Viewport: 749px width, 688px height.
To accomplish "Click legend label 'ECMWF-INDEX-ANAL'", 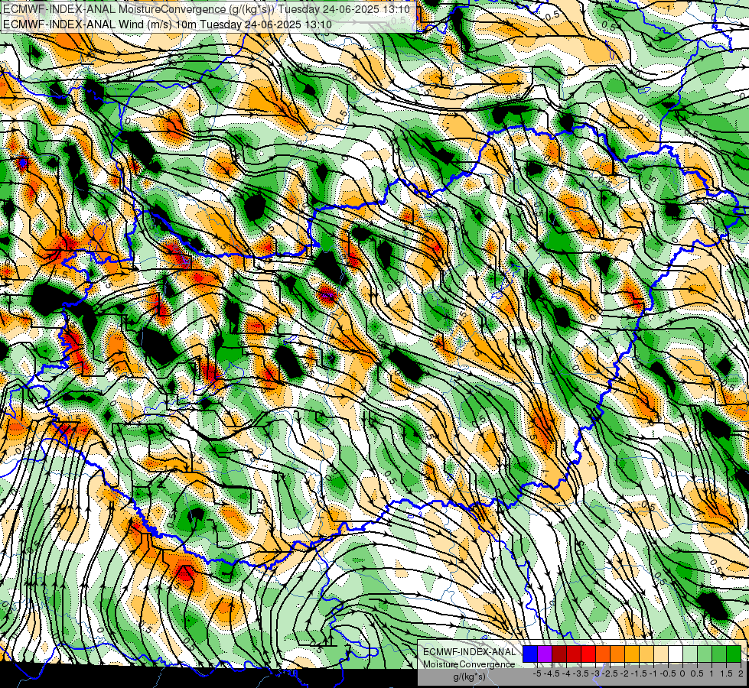I will tap(470, 652).
